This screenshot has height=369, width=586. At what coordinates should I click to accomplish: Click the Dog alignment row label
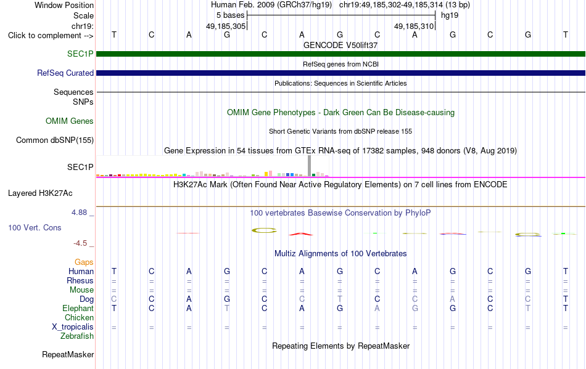87,299
